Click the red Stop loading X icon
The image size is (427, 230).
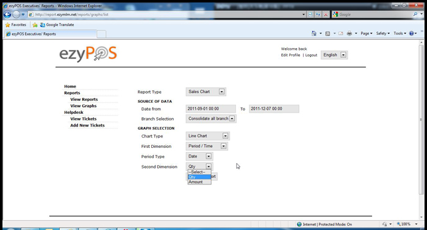[325, 15]
